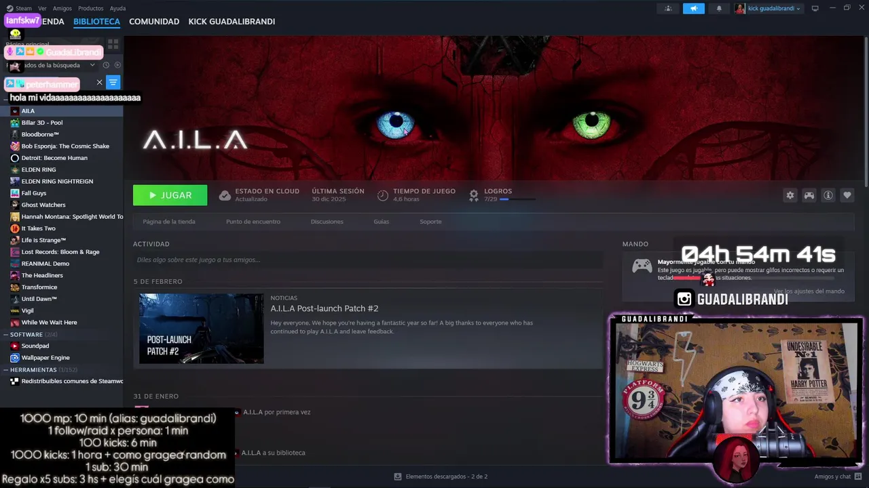Open the A.I.L.A Post-launch Patch #2 news
869x488 pixels.
coord(325,308)
